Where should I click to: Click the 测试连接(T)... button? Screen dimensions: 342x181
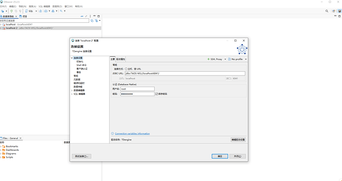point(82,156)
